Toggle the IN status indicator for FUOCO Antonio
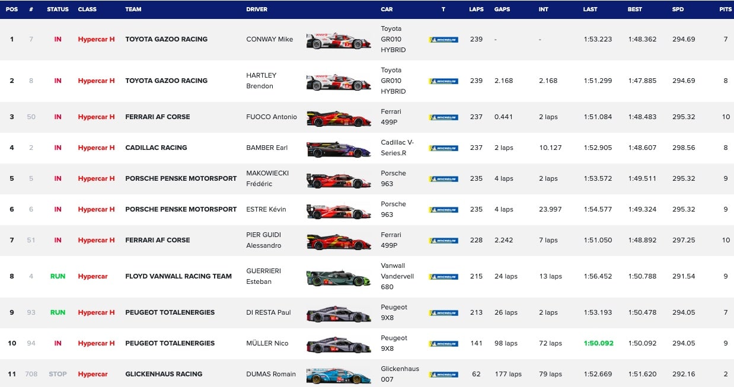 click(x=58, y=117)
